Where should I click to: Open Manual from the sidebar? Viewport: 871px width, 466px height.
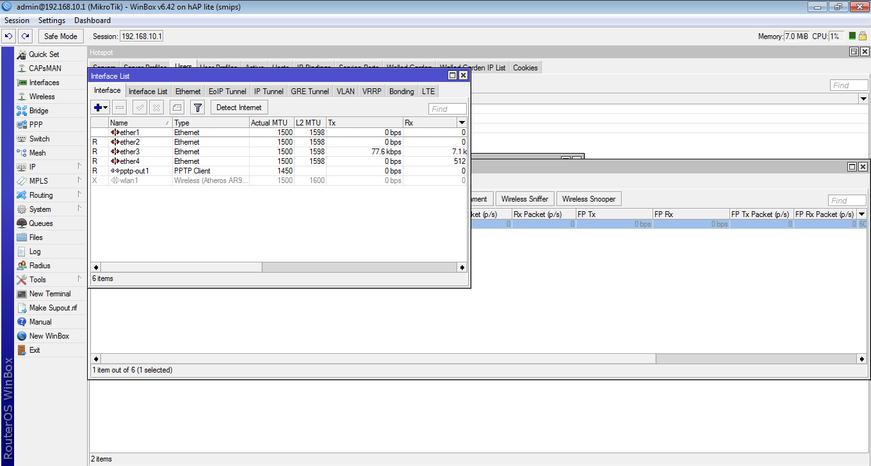[x=40, y=322]
